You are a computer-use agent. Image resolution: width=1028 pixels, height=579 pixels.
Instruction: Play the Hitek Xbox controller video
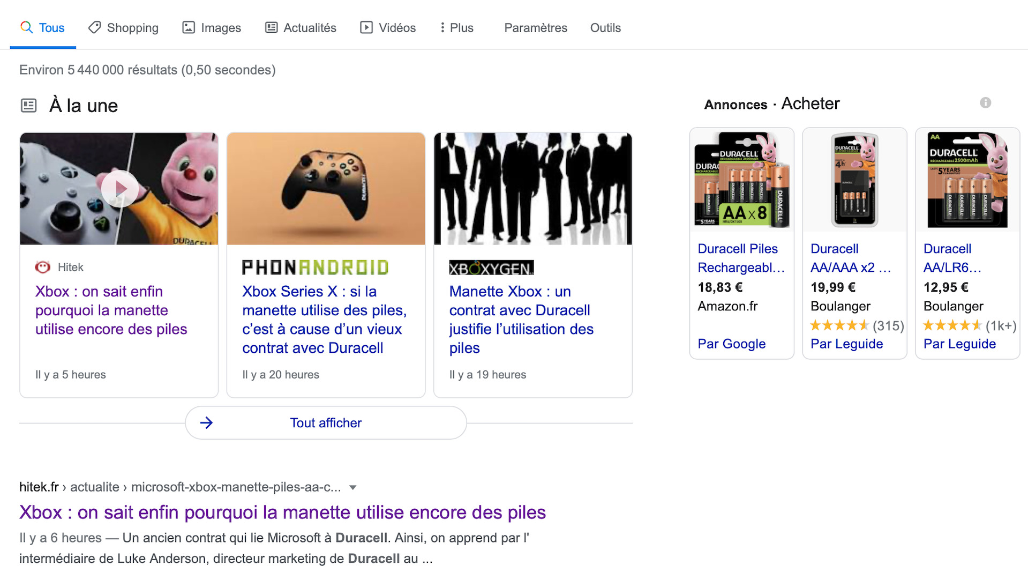[119, 188]
